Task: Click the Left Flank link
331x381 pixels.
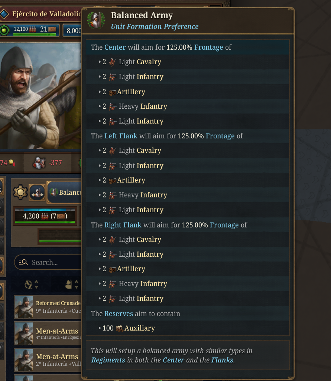Action: click(121, 136)
